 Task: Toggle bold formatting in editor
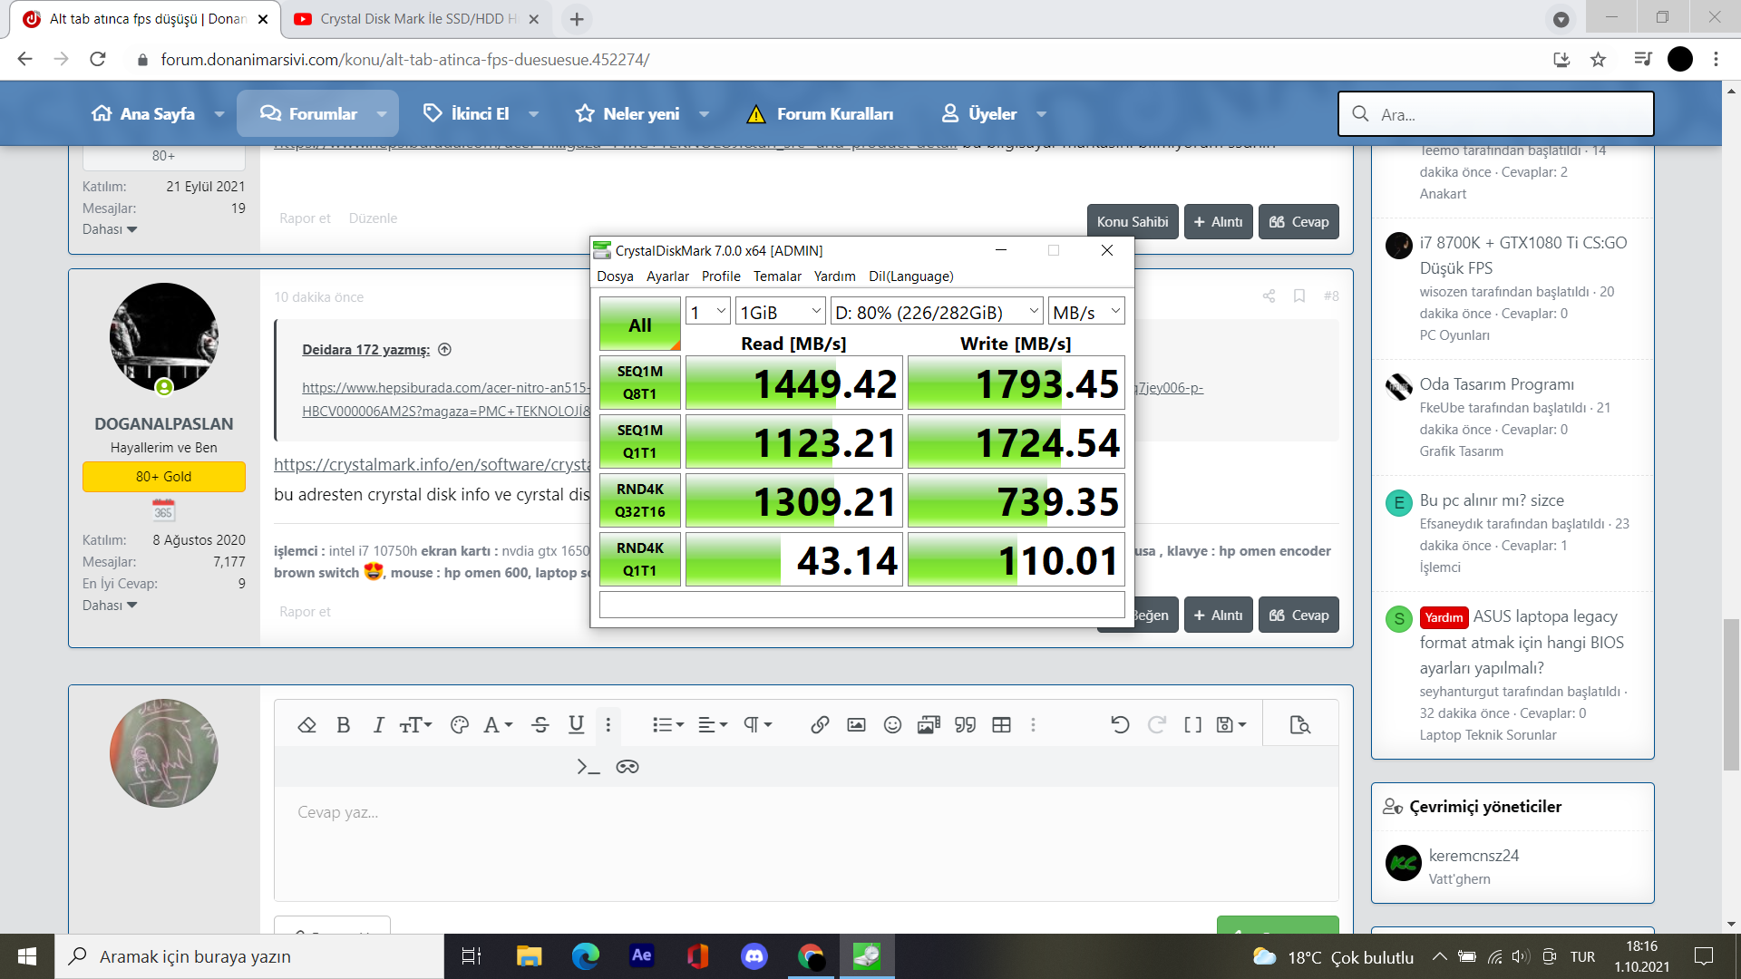pyautogui.click(x=343, y=725)
